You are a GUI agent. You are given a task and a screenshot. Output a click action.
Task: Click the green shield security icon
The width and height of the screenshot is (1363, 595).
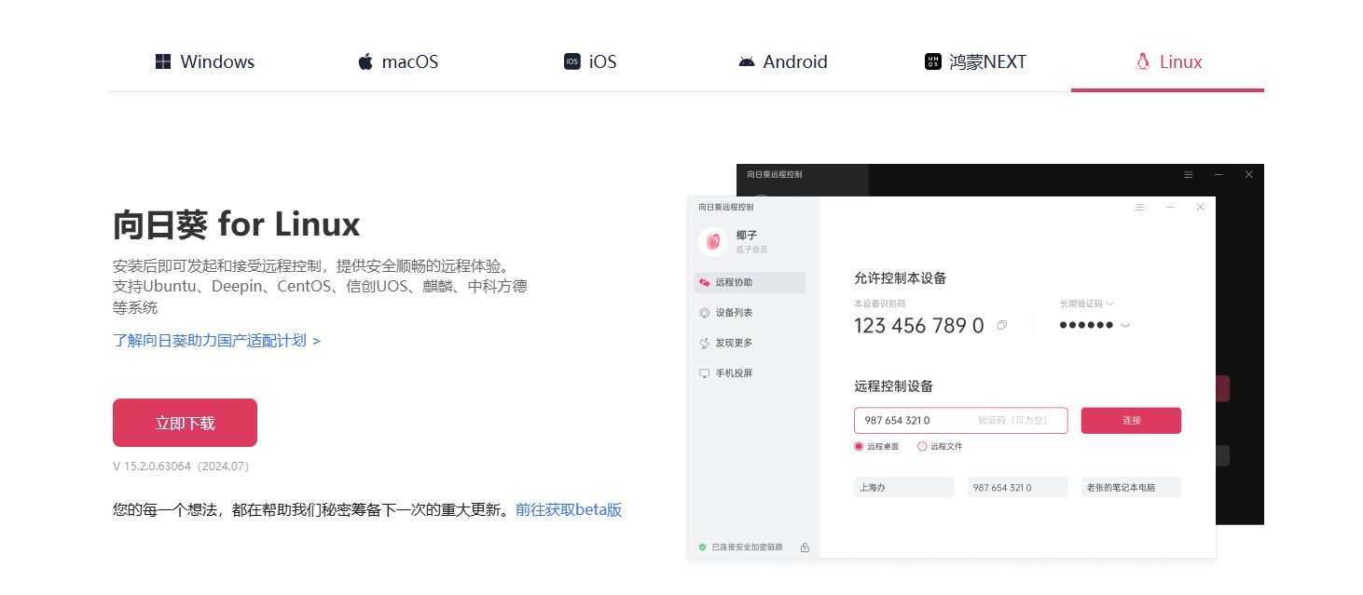pos(702,547)
